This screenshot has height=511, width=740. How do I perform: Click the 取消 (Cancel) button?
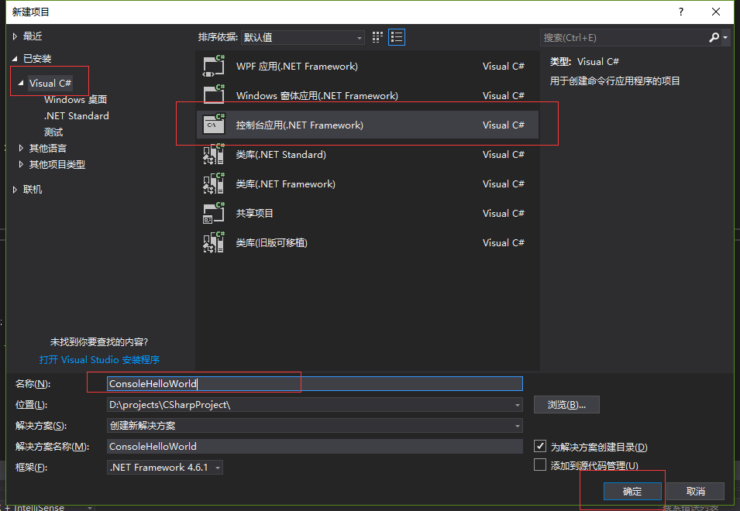point(696,491)
